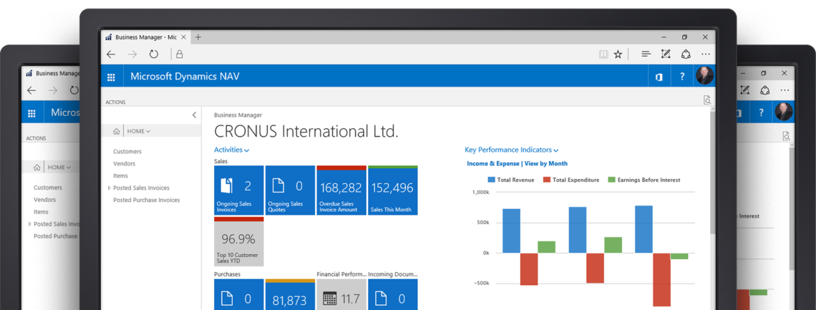Click profile photo in right background window
Viewport: 816px width, 310px height.
[x=783, y=112]
